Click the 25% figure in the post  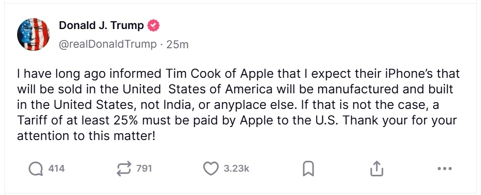point(117,120)
